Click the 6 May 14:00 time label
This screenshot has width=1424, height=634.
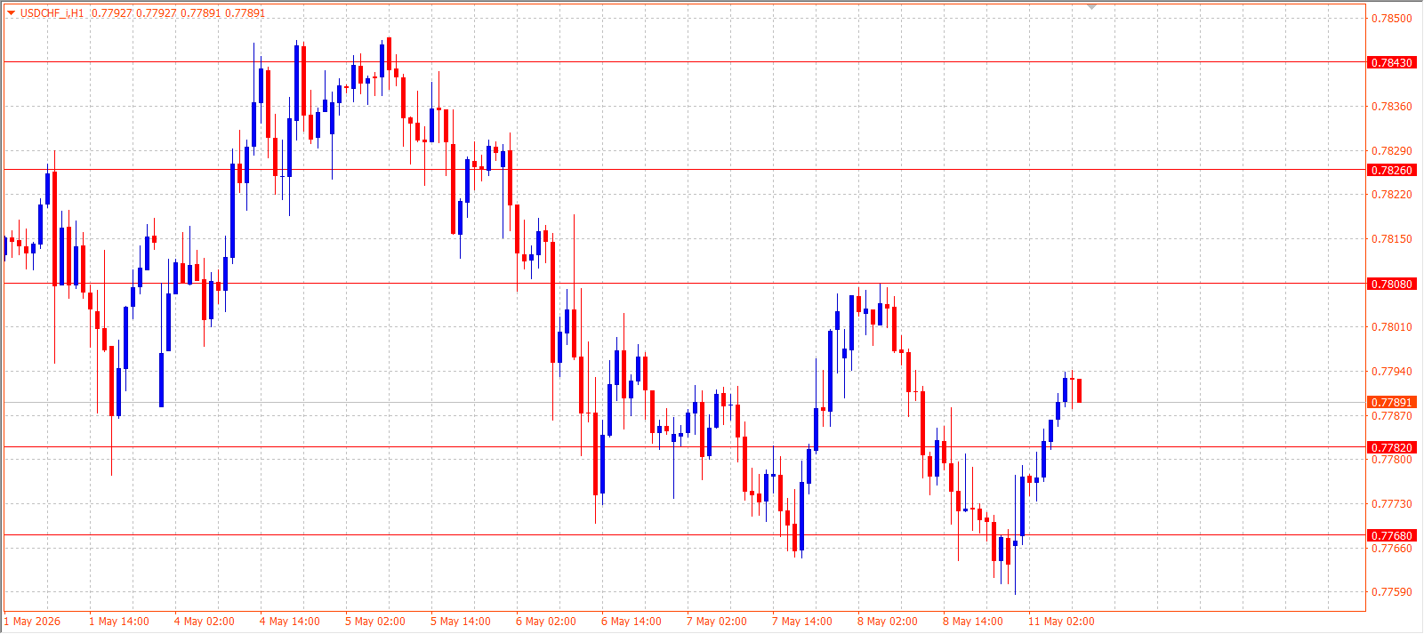pyautogui.click(x=632, y=622)
